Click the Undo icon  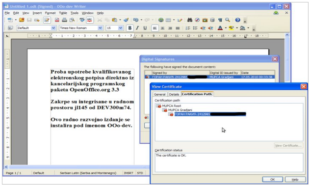point(136,20)
